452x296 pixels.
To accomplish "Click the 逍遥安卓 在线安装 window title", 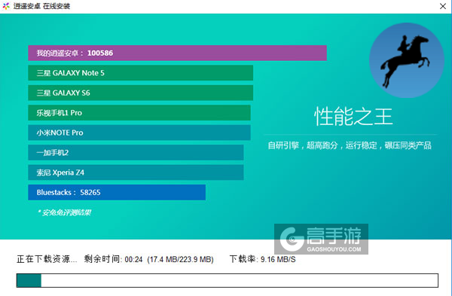I will 41,6.
